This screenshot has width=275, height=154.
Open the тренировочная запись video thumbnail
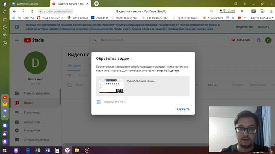111,86
